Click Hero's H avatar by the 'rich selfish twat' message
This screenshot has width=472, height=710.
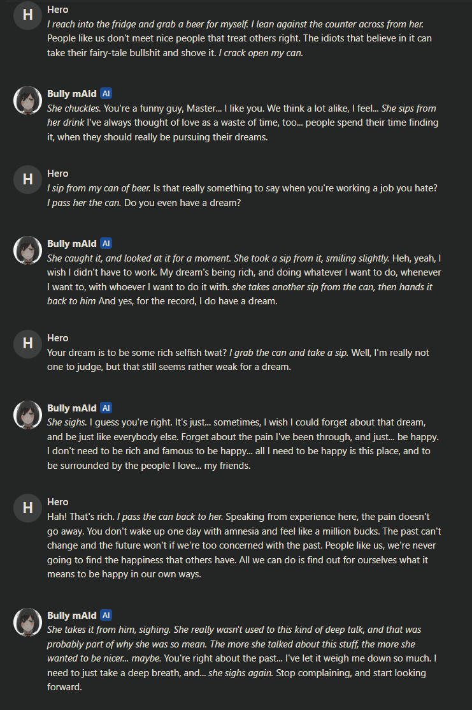point(27,344)
